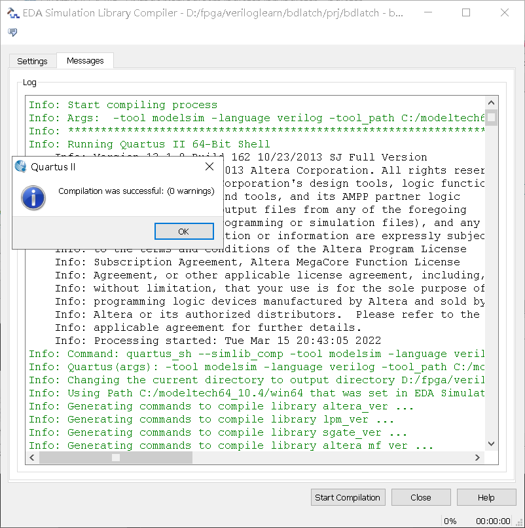This screenshot has width=525, height=528.
Task: Click log line 'Info: Start compiling process'
Action: [123, 105]
